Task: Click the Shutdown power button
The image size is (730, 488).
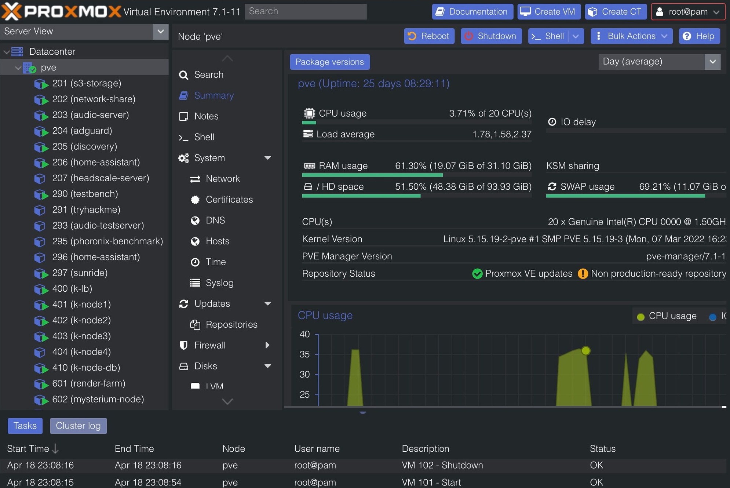Action: tap(491, 36)
